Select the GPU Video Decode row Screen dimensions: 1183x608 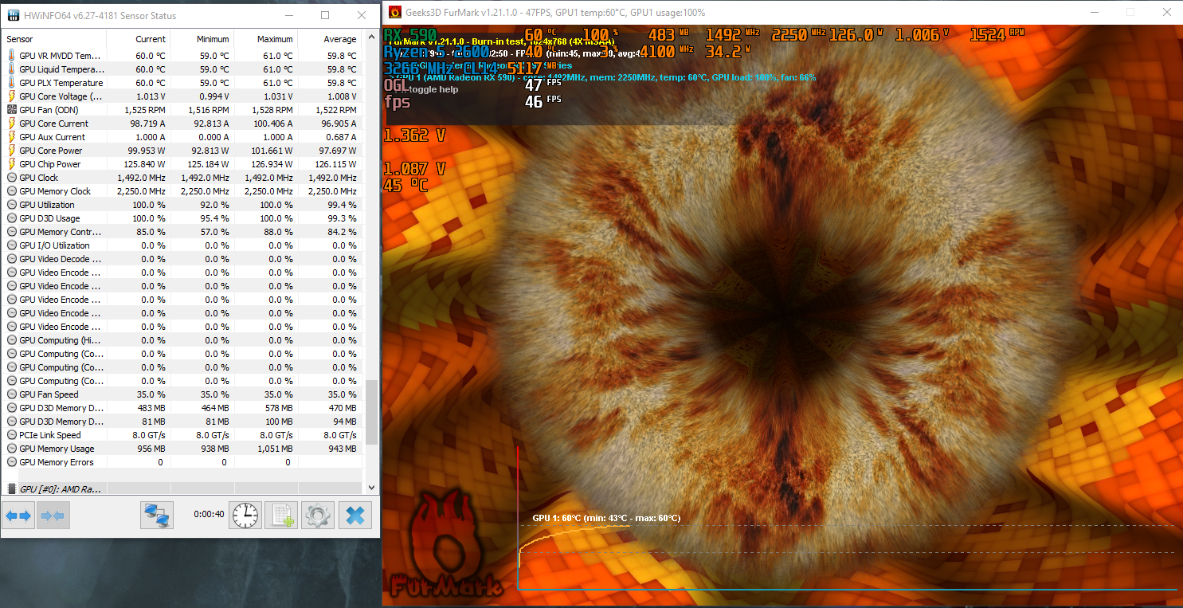(x=182, y=259)
